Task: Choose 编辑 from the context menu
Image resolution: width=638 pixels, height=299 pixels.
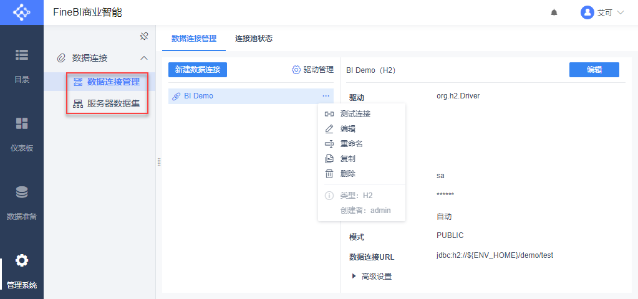Action: pyautogui.click(x=362, y=129)
